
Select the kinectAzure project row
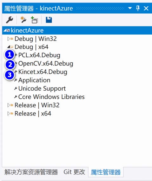pos(77,30)
